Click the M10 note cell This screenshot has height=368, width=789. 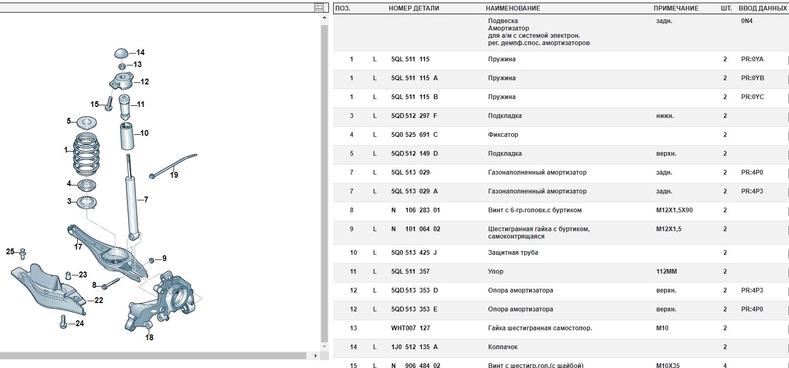662,328
